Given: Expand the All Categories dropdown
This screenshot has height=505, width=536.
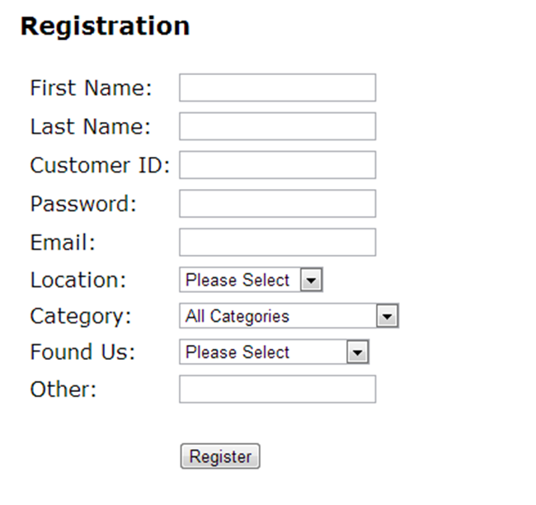Looking at the screenshot, I should [289, 316].
